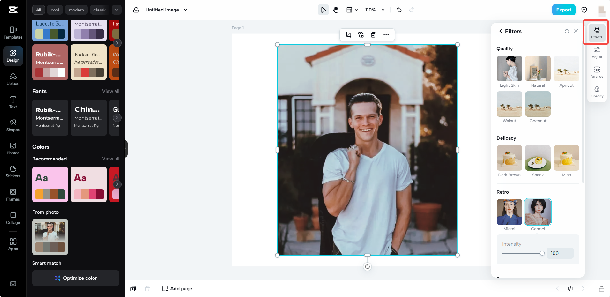
Task: Click the Undo arrow
Action: point(399,10)
